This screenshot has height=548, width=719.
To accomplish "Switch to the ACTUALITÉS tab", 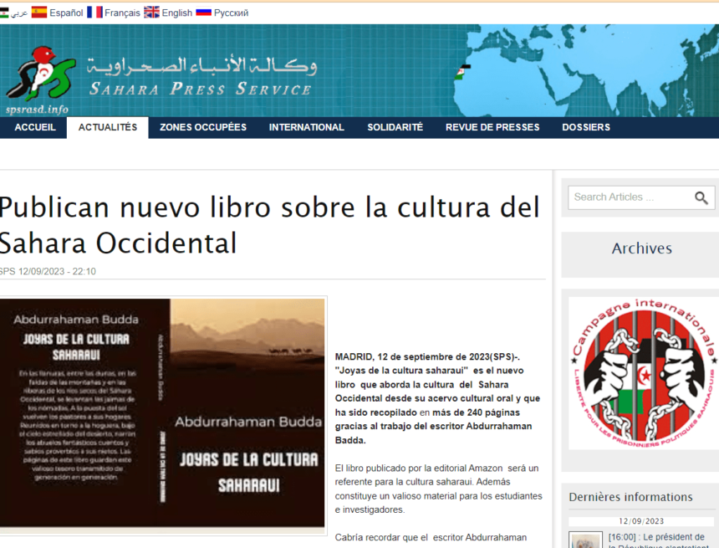I will click(107, 127).
